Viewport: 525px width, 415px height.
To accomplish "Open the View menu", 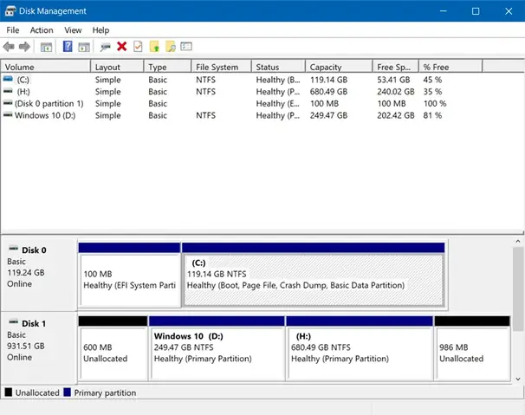I will point(73,30).
